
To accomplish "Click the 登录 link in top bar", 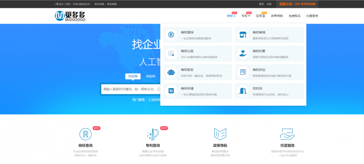I will pyautogui.click(x=261, y=4).
